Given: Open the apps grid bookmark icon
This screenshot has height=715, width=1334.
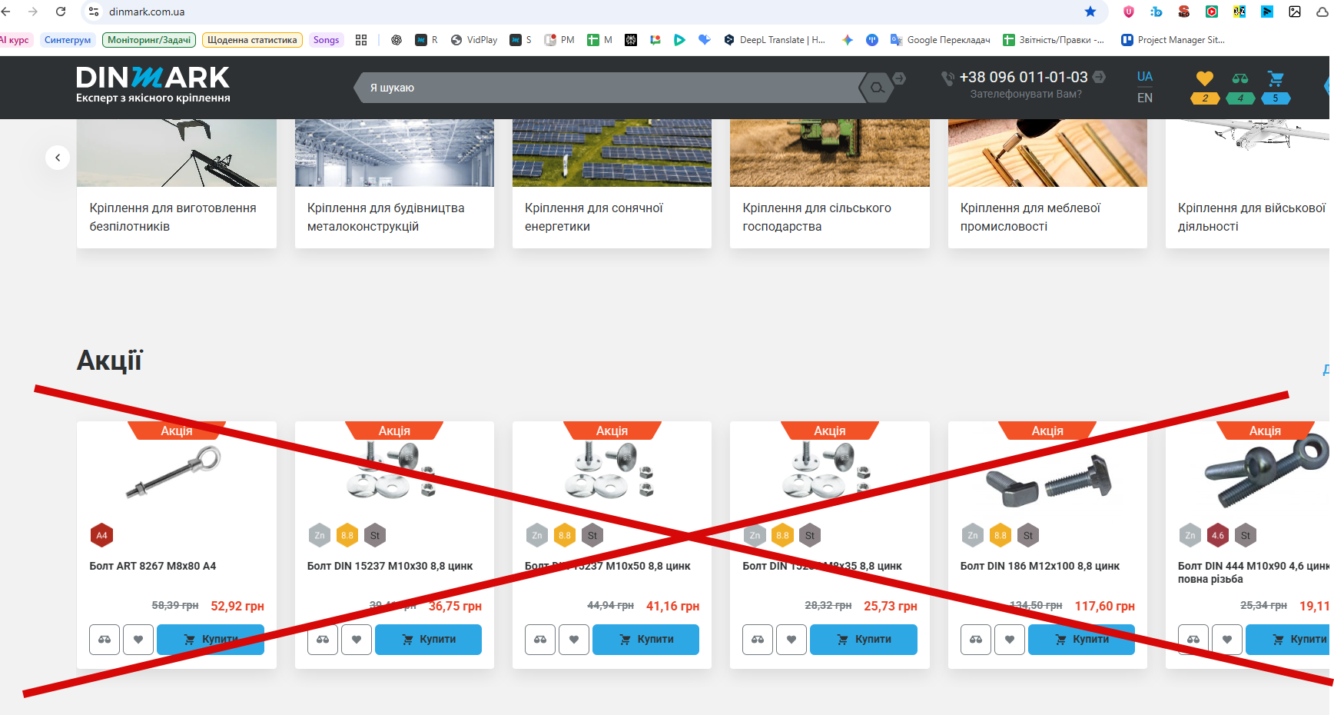Looking at the screenshot, I should pyautogui.click(x=361, y=40).
